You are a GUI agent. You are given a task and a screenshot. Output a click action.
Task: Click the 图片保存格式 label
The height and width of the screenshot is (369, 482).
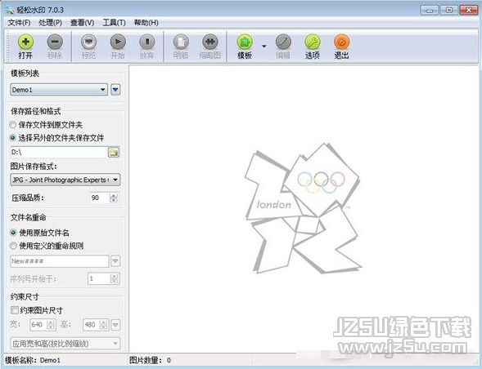coord(34,167)
